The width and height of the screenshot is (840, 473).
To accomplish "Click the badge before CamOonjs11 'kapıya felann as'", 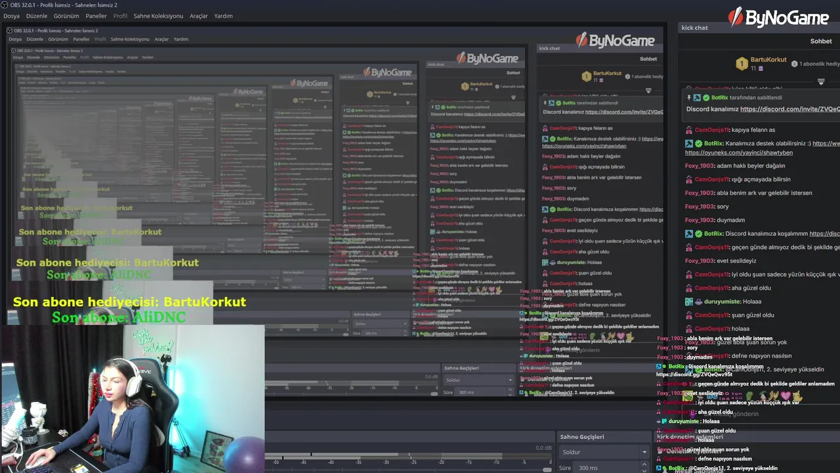I will pyautogui.click(x=689, y=130).
